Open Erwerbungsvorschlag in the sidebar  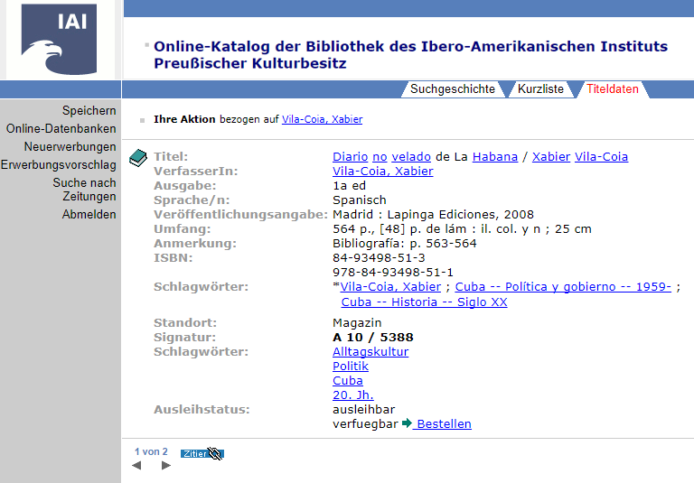59,165
